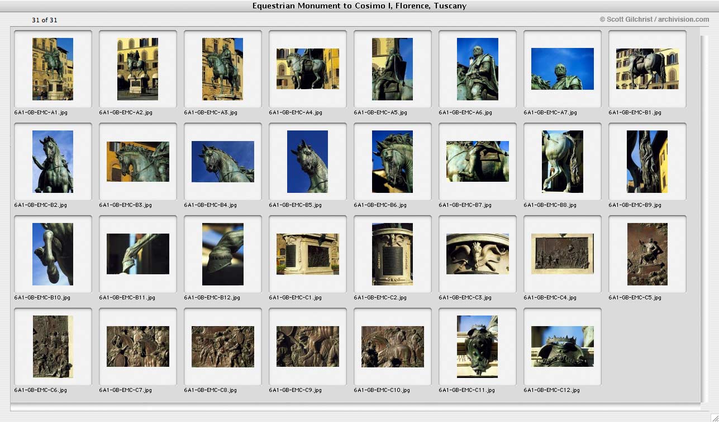Select thumbnail 6A1-GB-EMC-B5.jpg

coord(307,161)
